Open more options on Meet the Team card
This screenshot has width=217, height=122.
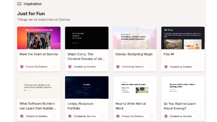56,67
